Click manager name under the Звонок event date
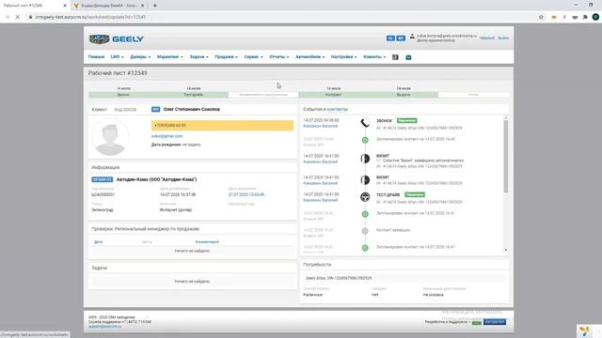 pyautogui.click(x=321, y=126)
